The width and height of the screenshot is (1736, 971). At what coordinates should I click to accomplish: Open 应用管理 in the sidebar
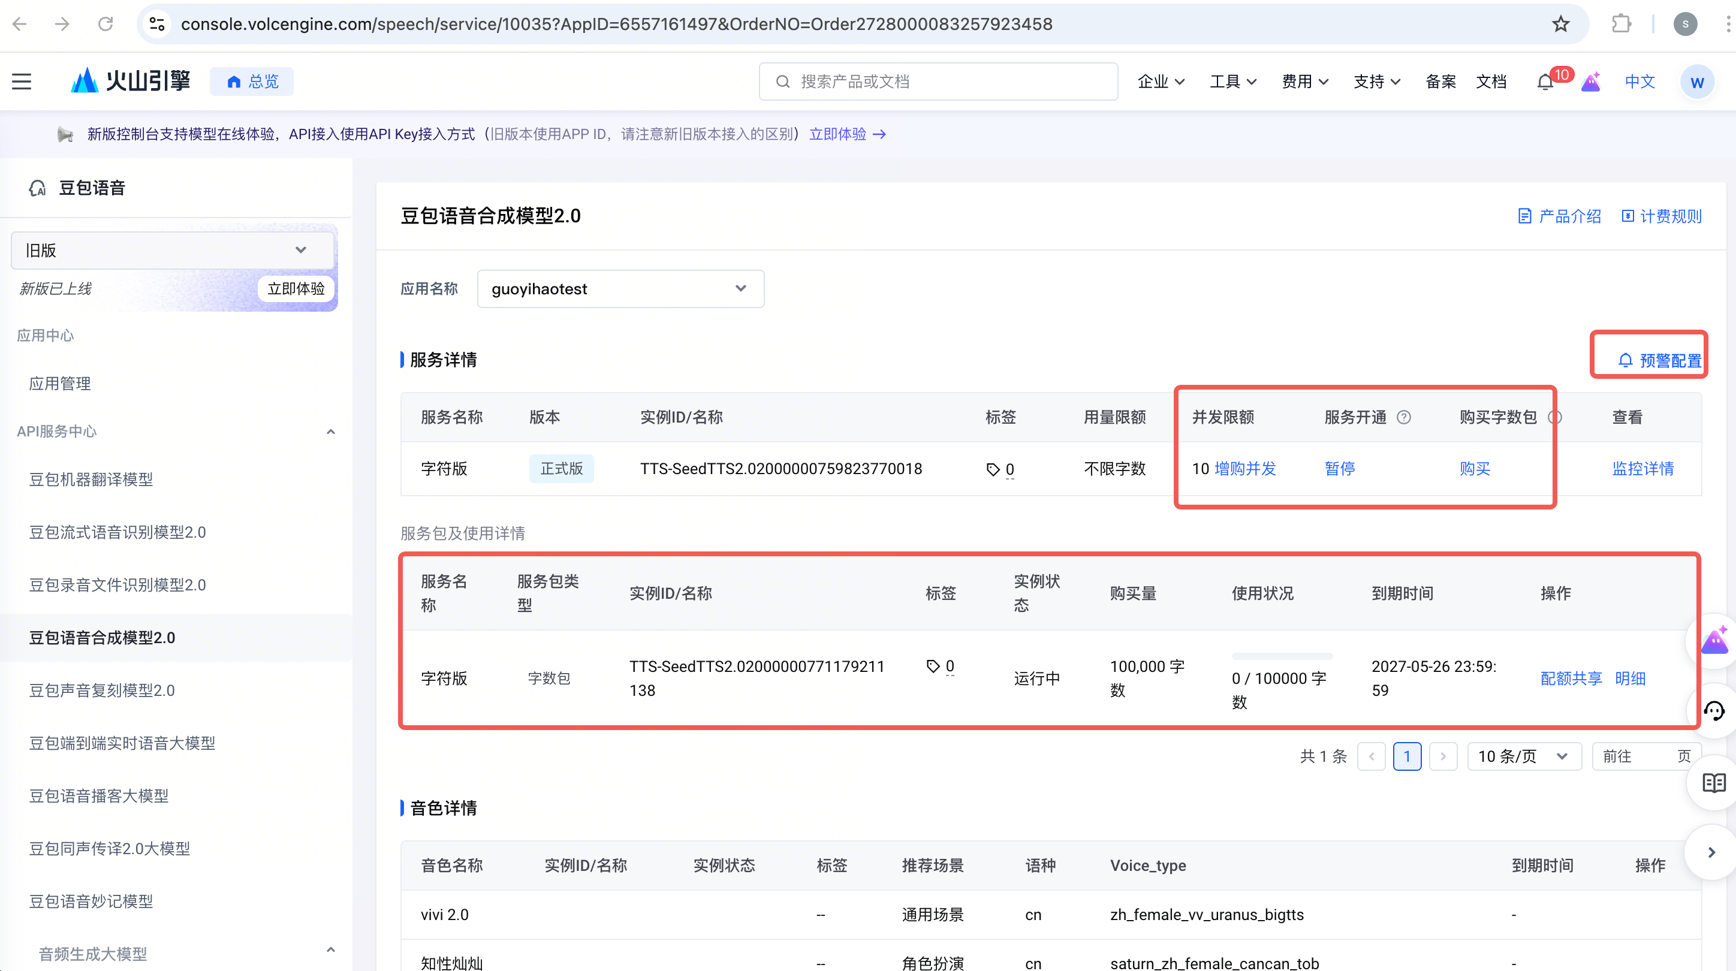59,384
